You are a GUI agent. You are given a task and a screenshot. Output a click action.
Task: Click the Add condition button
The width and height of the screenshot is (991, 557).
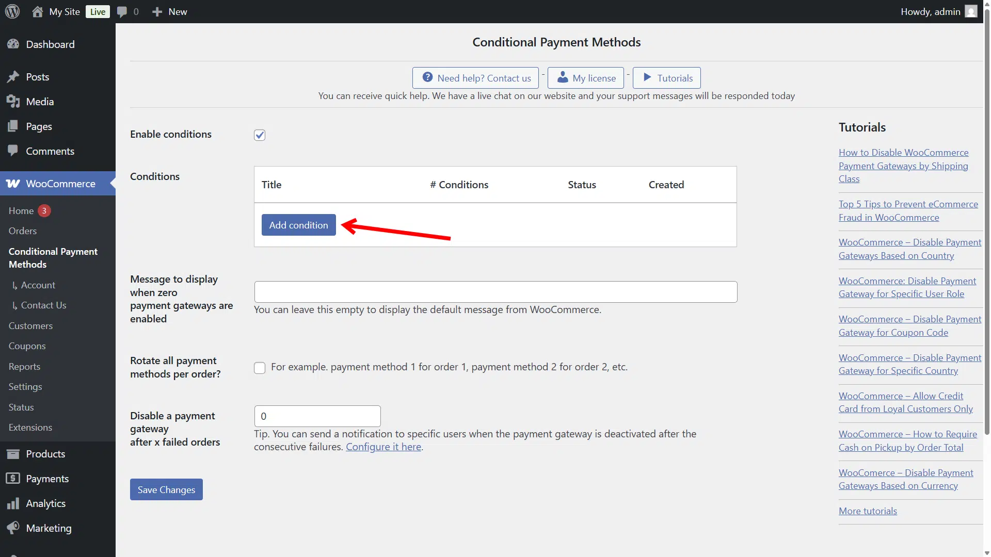point(298,225)
